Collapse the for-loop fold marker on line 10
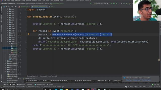The width and height of the screenshot is (161, 90). [26, 31]
